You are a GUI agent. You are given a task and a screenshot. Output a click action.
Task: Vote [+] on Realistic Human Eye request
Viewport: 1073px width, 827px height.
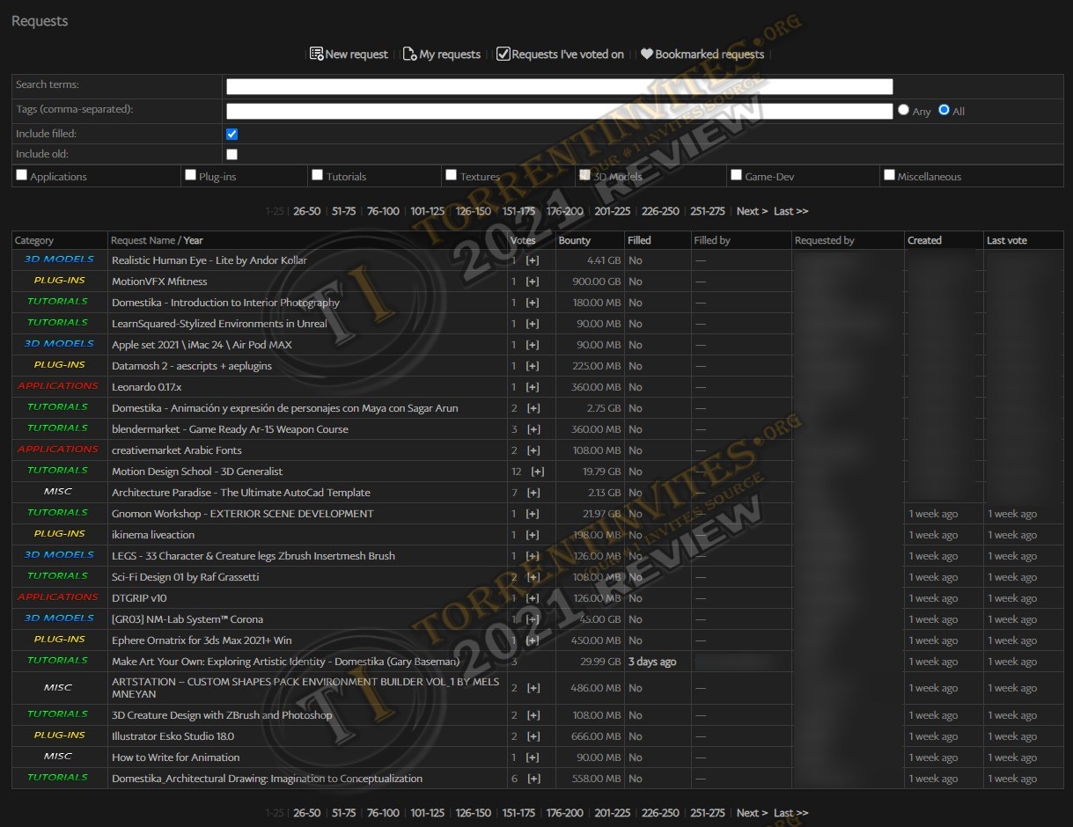[533, 260]
